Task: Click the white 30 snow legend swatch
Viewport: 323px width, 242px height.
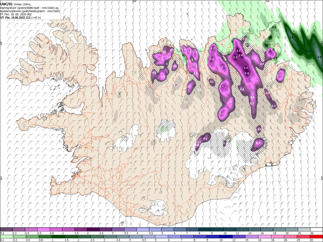Action: pos(316,230)
